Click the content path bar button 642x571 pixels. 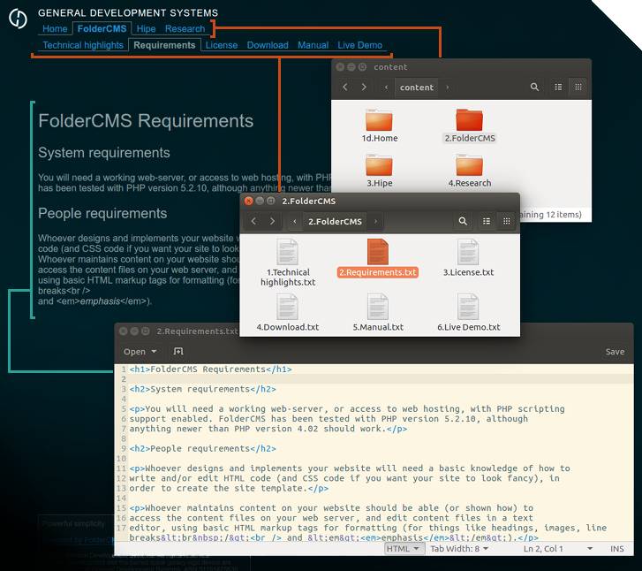pos(417,87)
